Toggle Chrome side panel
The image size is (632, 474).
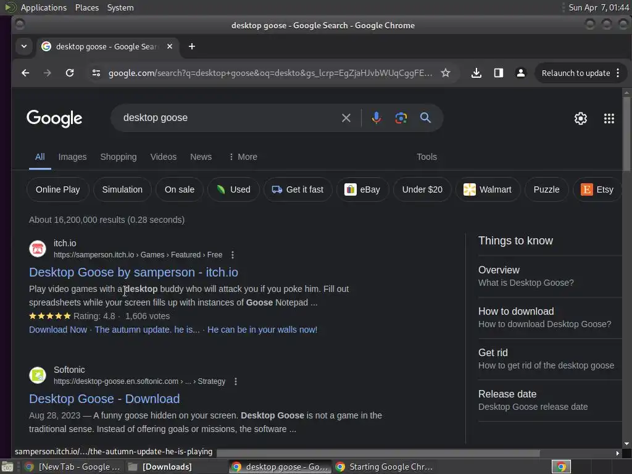coord(499,73)
